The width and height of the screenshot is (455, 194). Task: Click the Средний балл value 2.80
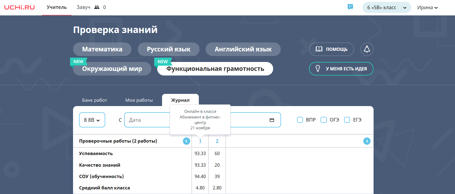tap(217, 188)
